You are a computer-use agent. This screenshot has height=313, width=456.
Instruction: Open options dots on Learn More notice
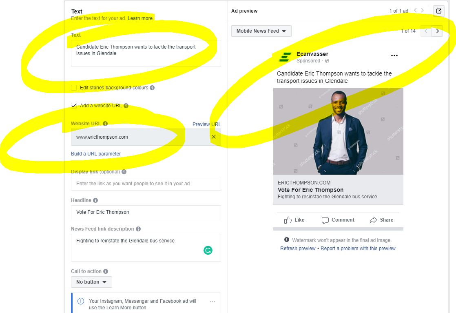point(213,301)
